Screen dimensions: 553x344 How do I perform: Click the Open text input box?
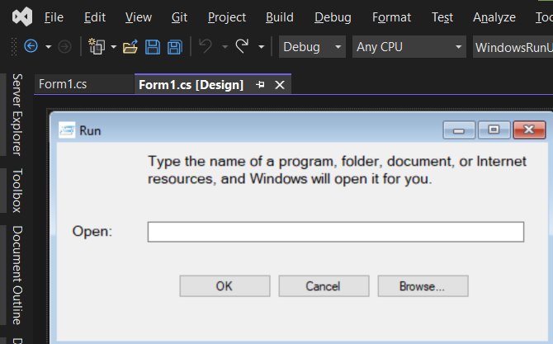336,232
